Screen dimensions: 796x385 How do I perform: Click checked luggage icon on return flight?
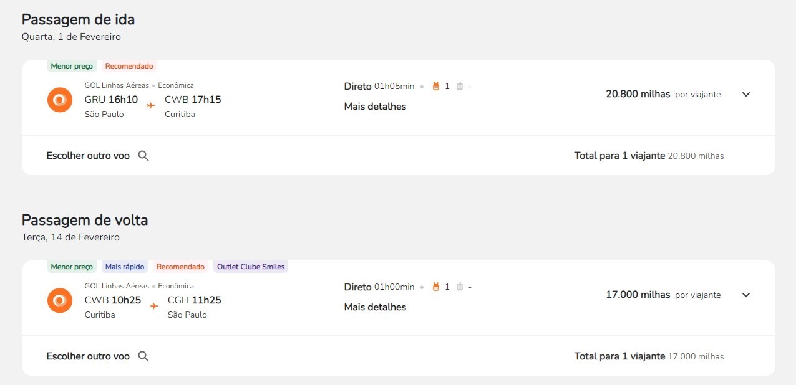[x=460, y=287]
